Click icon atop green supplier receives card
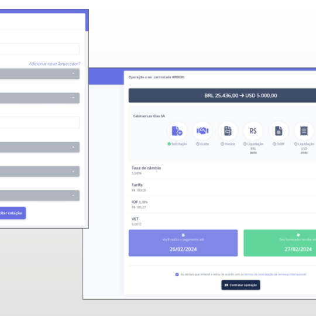This screenshot has height=316, width=316. pos(298,235)
